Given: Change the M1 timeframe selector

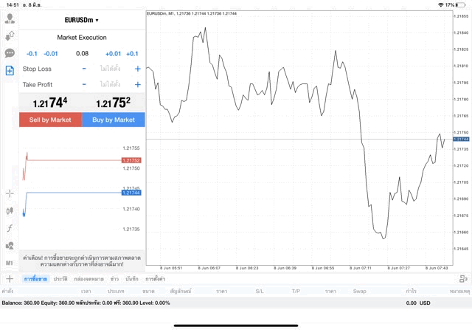Looking at the screenshot, I should pos(10,263).
